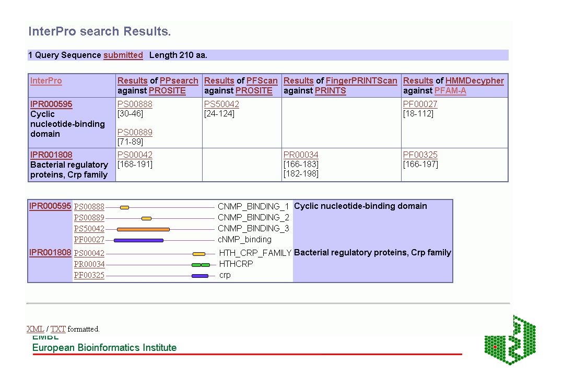Click blue crp match bar
The width and height of the screenshot is (564, 376).
(x=200, y=276)
